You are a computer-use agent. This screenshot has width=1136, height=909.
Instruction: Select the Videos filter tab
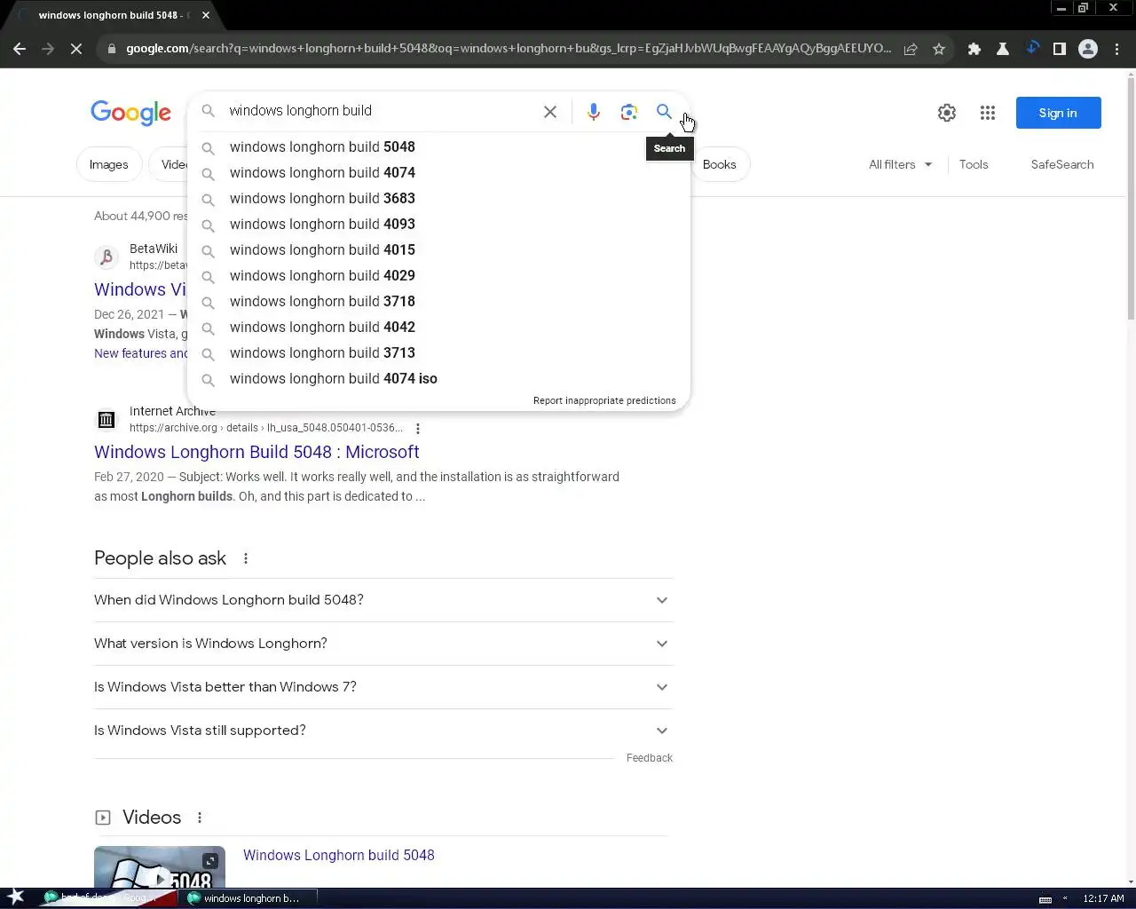point(169,165)
